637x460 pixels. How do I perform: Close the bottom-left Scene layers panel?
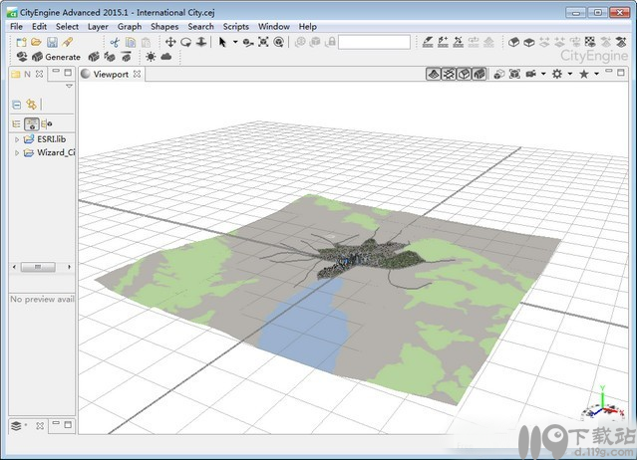click(x=40, y=426)
